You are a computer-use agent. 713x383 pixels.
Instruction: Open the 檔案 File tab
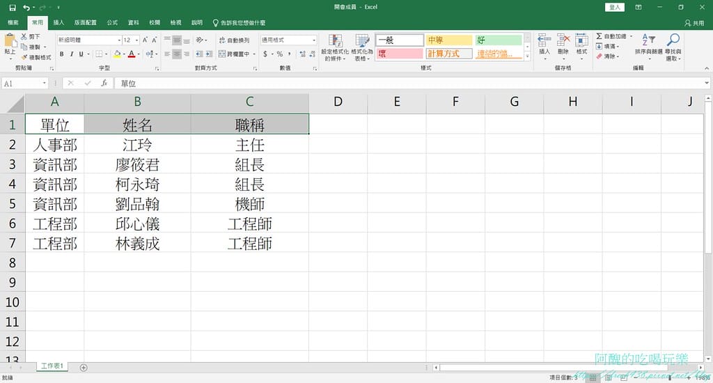point(13,22)
